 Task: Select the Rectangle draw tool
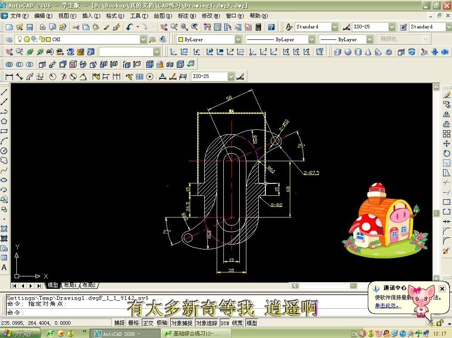point(4,131)
